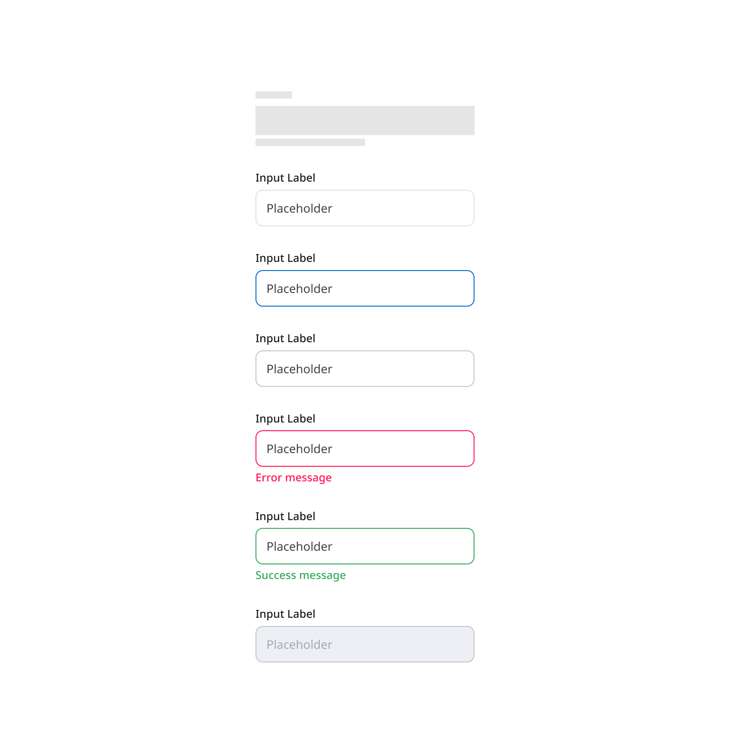The width and height of the screenshot is (730, 730).
Task: Click the Placeholder text in the success field
Action: [x=299, y=546]
